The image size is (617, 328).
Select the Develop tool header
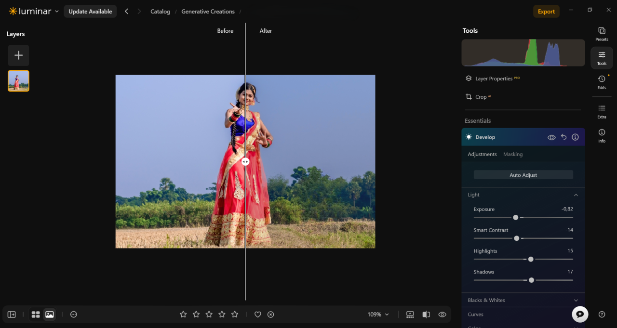click(523, 137)
